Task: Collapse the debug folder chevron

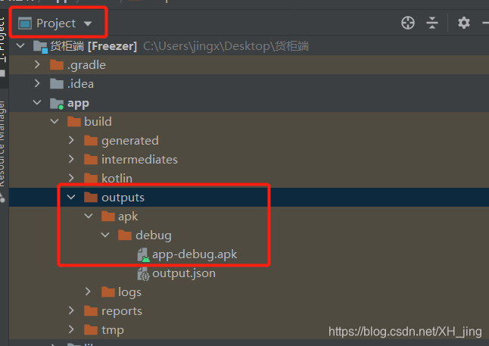Action: (x=105, y=235)
